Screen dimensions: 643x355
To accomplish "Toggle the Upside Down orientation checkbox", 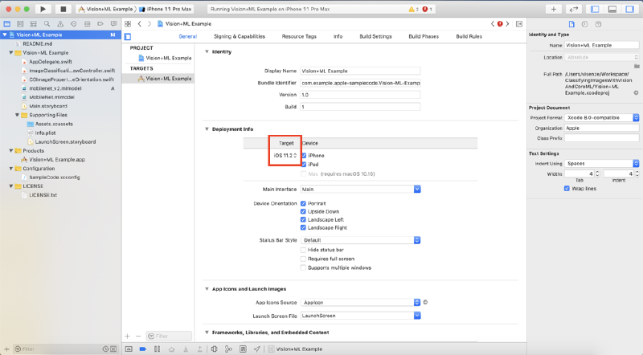I will click(x=304, y=211).
